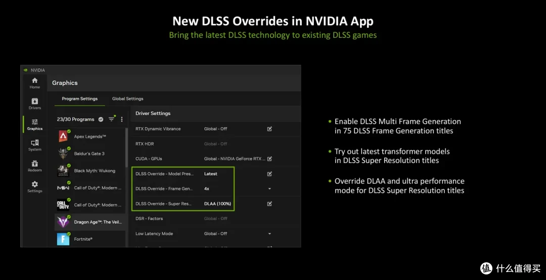Click the program list scrollbar
The image size is (546, 280).
[x=127, y=148]
